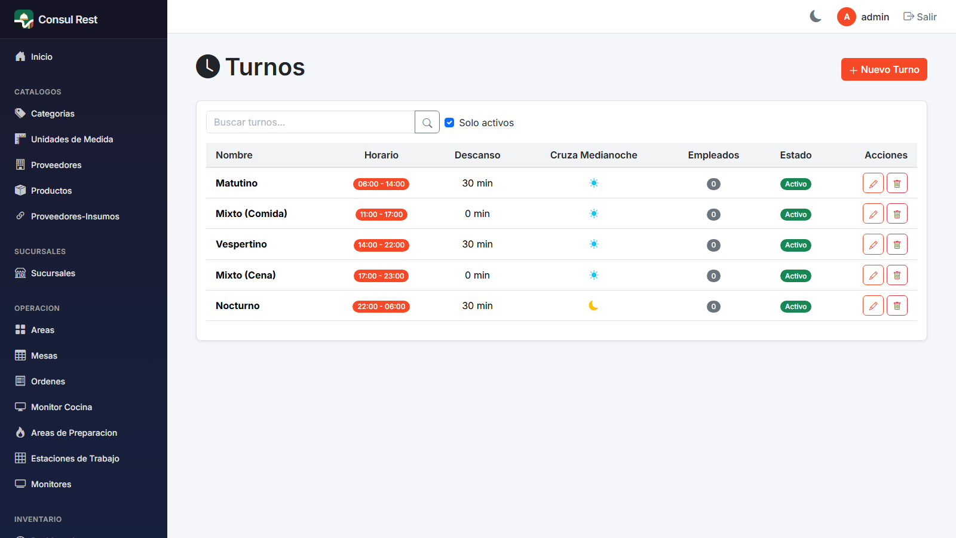Click the Nuevo Turno button
The image size is (956, 538).
click(x=884, y=69)
